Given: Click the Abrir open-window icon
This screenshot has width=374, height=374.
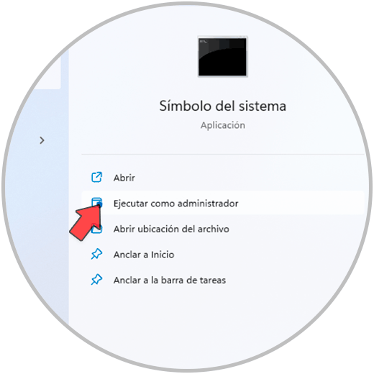Looking at the screenshot, I should click(96, 178).
